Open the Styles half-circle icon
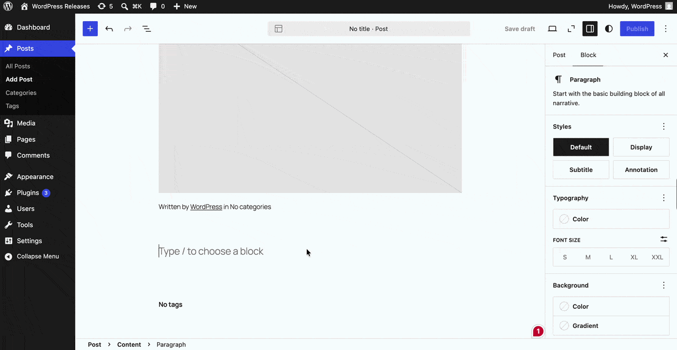Image resolution: width=677 pixels, height=350 pixels. point(609,29)
